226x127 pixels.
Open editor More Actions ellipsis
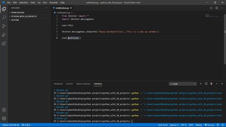[x=222, y=8]
